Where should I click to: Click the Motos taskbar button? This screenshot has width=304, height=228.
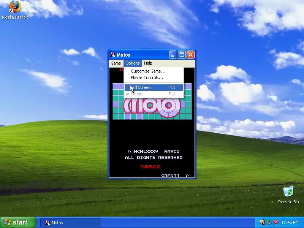tap(71, 223)
